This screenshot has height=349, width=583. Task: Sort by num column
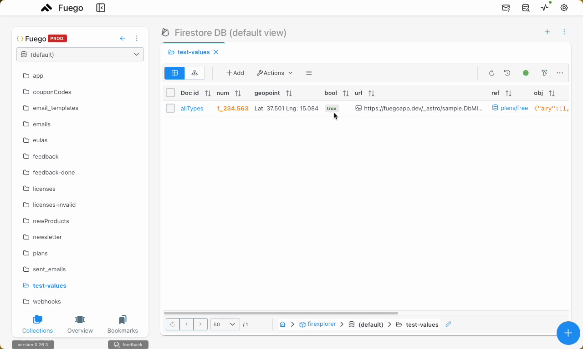(238, 93)
